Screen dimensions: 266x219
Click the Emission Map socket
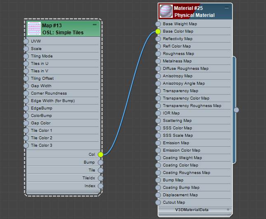coord(158,143)
